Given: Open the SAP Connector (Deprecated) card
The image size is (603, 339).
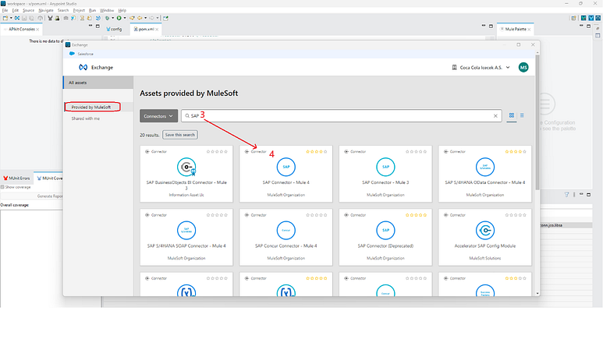Looking at the screenshot, I should [x=385, y=237].
